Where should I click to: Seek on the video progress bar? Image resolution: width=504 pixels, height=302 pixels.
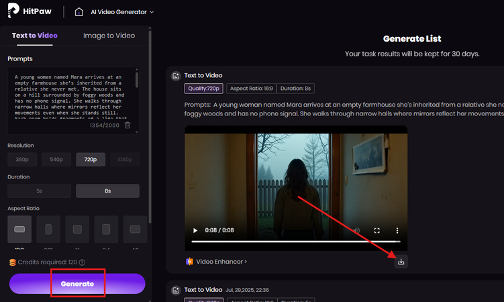pyautogui.click(x=296, y=242)
